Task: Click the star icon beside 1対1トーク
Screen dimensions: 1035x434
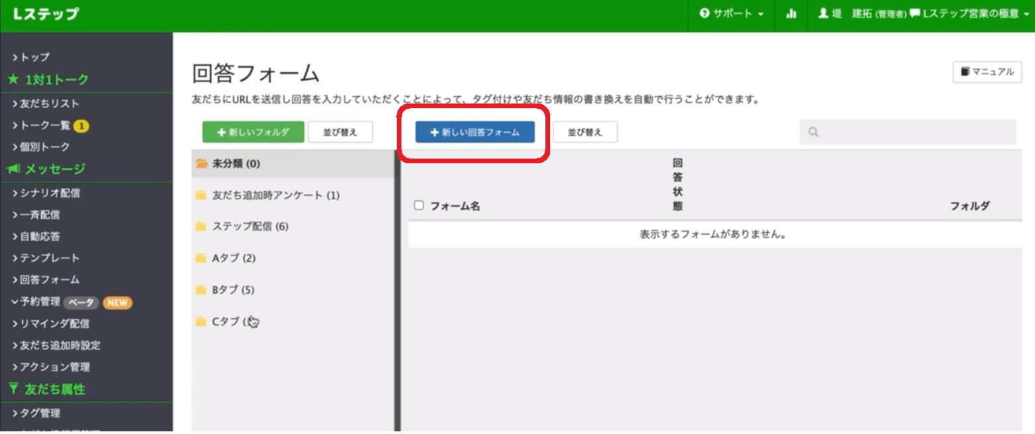Action: [13, 80]
